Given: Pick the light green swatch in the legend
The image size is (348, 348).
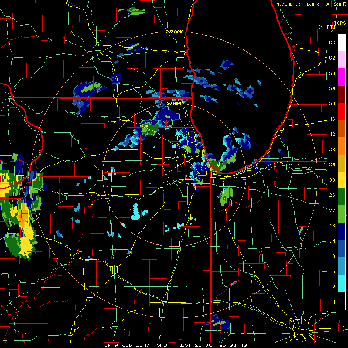Looking at the screenshot, I should [x=341, y=214].
